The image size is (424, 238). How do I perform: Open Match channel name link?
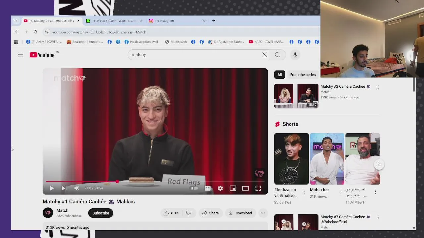pos(62,210)
